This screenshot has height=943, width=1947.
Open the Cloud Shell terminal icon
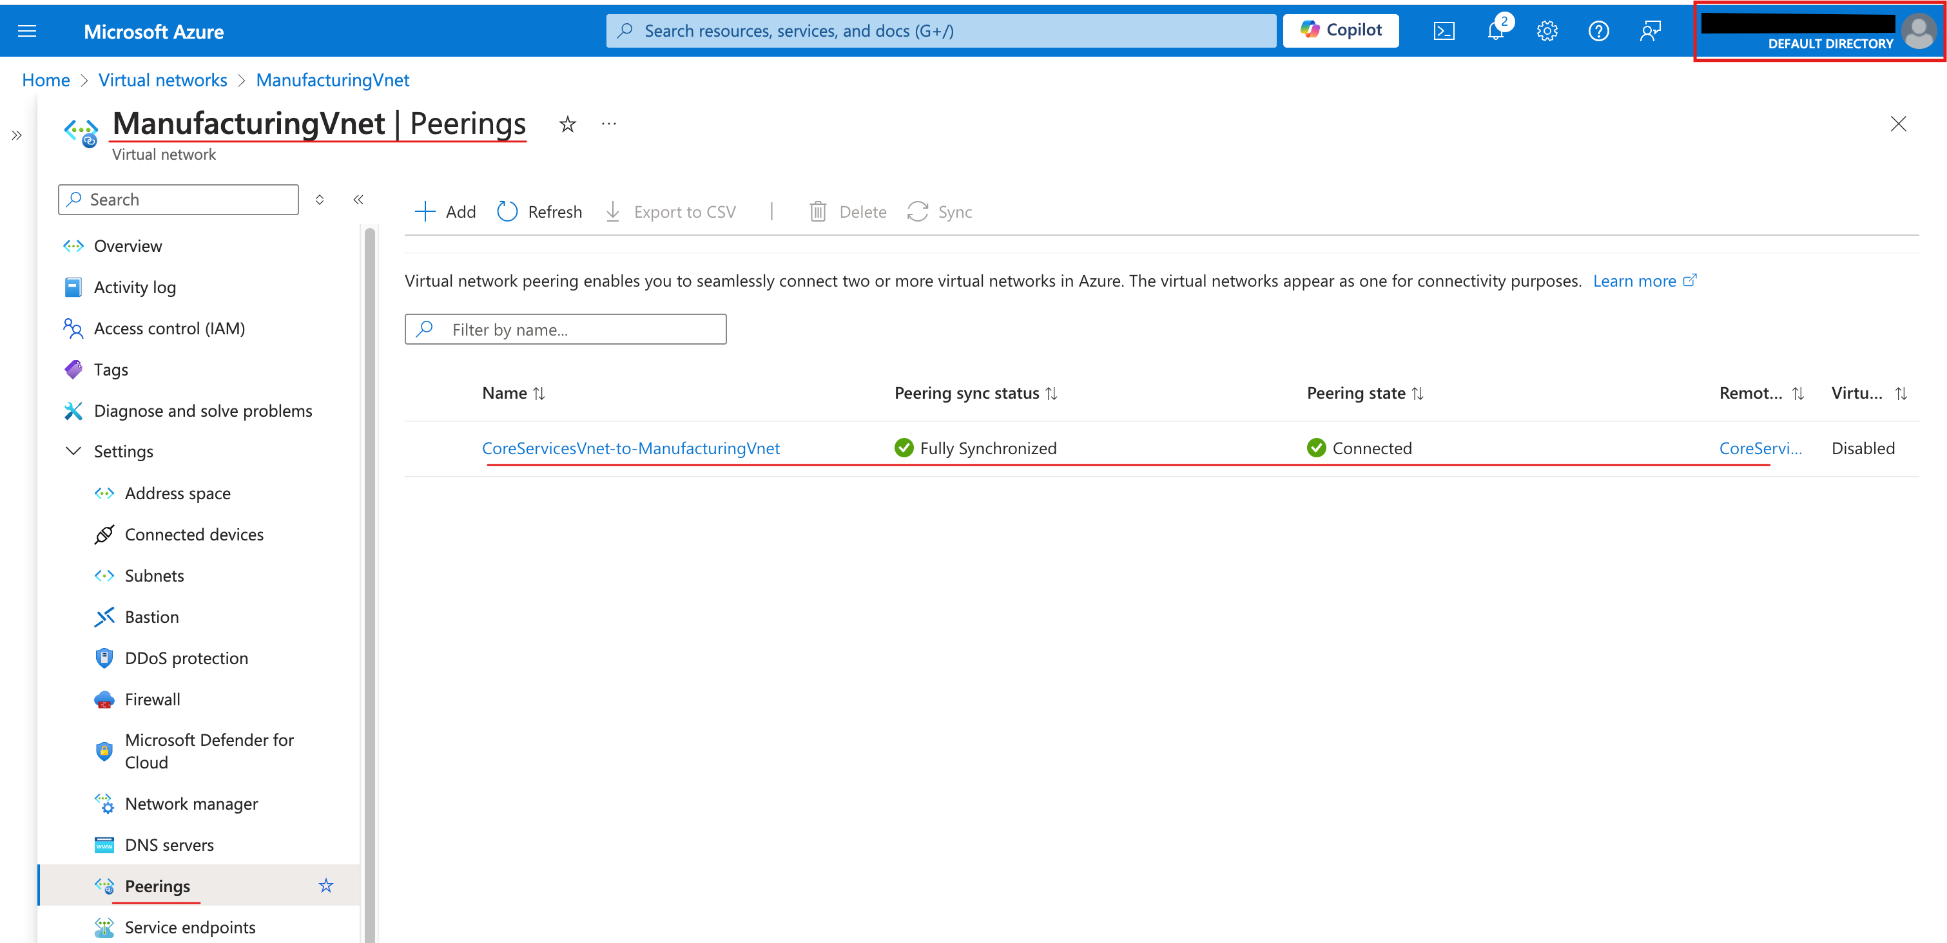(x=1444, y=31)
